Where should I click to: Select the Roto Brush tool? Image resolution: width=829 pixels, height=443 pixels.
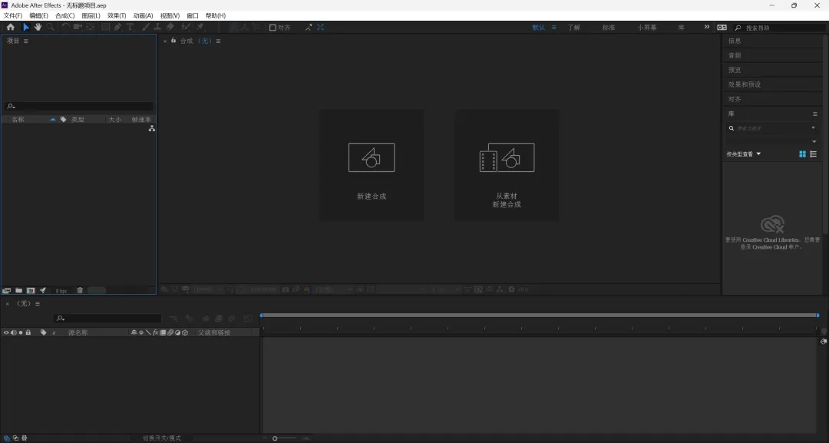(186, 27)
